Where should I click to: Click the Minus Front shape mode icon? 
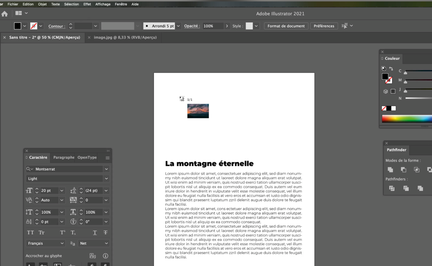(x=404, y=170)
